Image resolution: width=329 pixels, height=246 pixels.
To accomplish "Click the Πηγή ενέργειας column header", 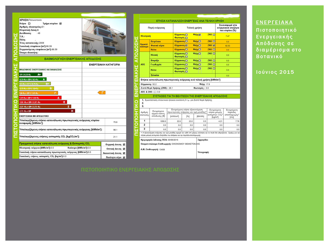I will [x=156, y=28].
